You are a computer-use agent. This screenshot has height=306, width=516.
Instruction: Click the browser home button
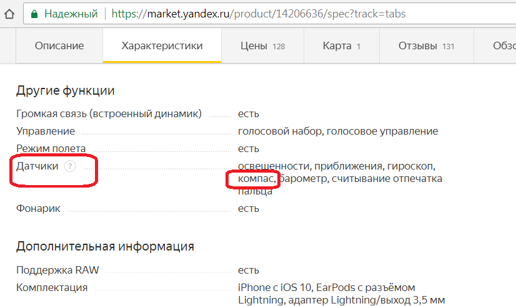pyautogui.click(x=9, y=13)
